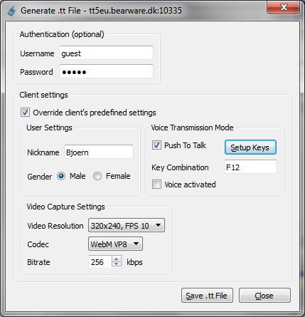
Task: Select the Male gender radio button
Action: 61,176
